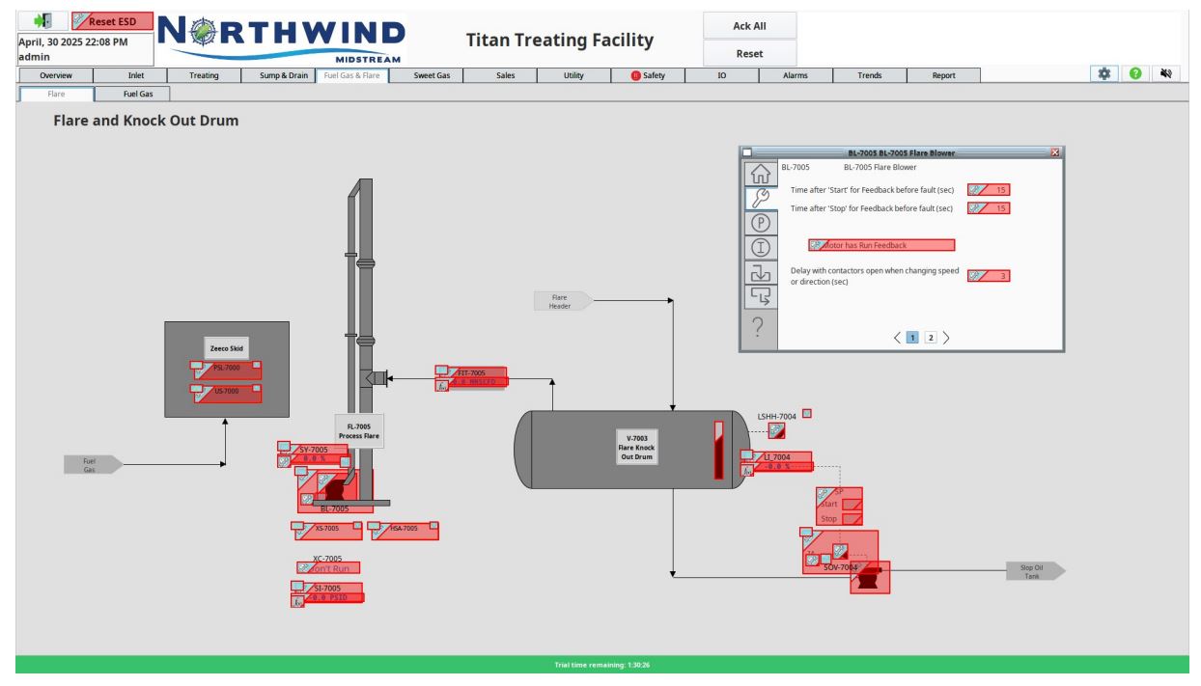Open the Report tab
Image resolution: width=1201 pixels, height=686 pixels.
pos(944,74)
